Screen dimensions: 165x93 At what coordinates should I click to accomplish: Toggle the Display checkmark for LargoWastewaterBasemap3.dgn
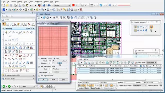(147, 73)
